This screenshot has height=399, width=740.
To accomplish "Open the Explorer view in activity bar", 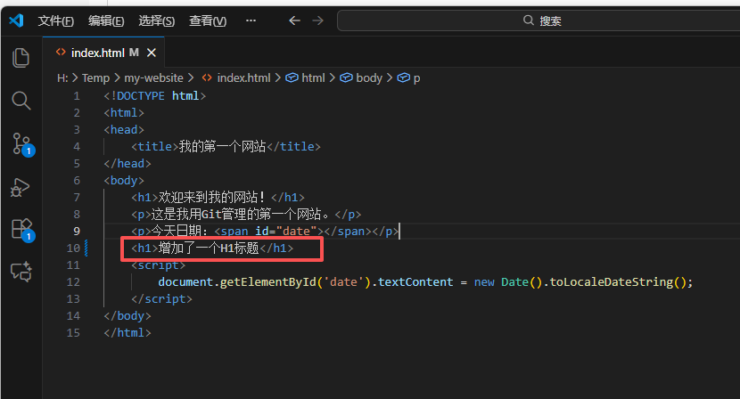I will pyautogui.click(x=21, y=58).
